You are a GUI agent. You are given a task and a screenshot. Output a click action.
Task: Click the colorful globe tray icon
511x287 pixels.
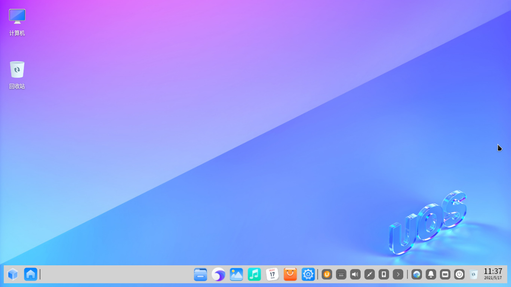click(416, 274)
